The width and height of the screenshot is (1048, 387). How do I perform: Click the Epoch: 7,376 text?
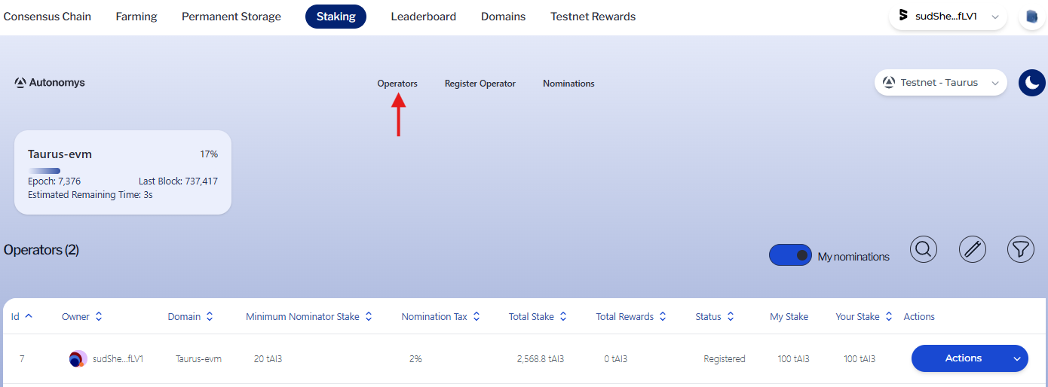pos(54,181)
